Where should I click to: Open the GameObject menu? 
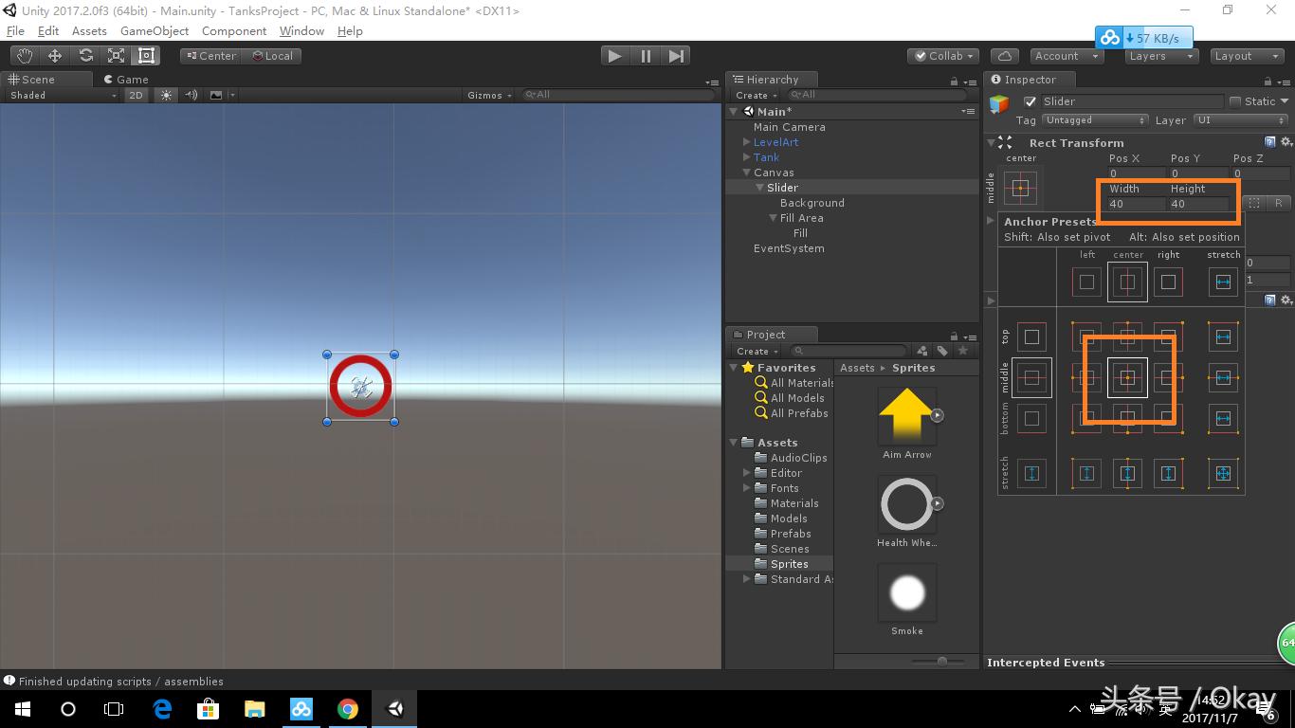(155, 30)
